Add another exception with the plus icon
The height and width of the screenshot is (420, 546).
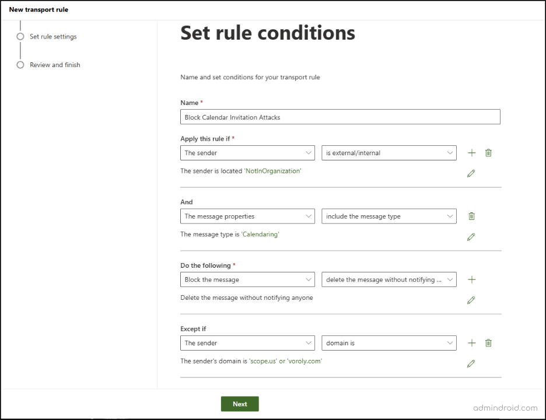[x=471, y=342]
